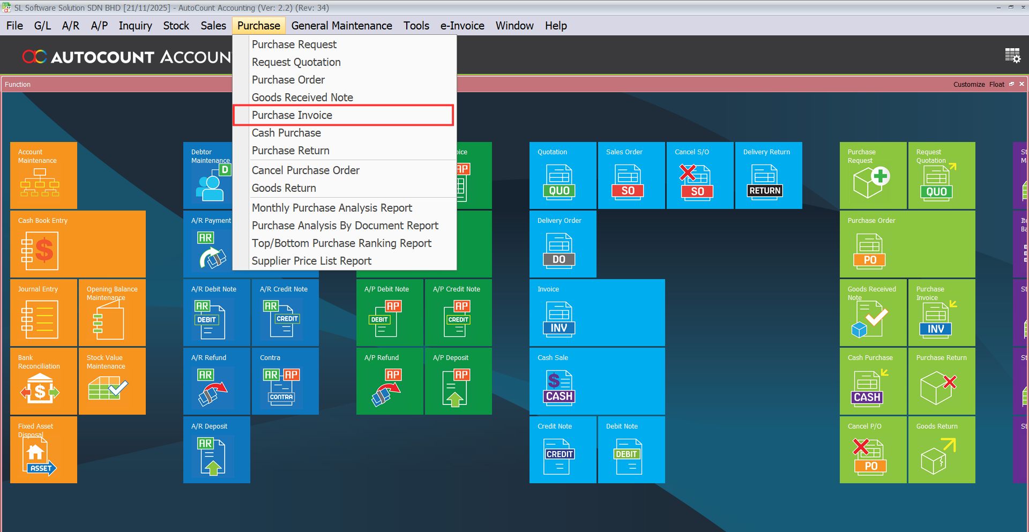Open the Fixed Asset Disposal tile
The height and width of the screenshot is (532, 1029).
pos(43,449)
